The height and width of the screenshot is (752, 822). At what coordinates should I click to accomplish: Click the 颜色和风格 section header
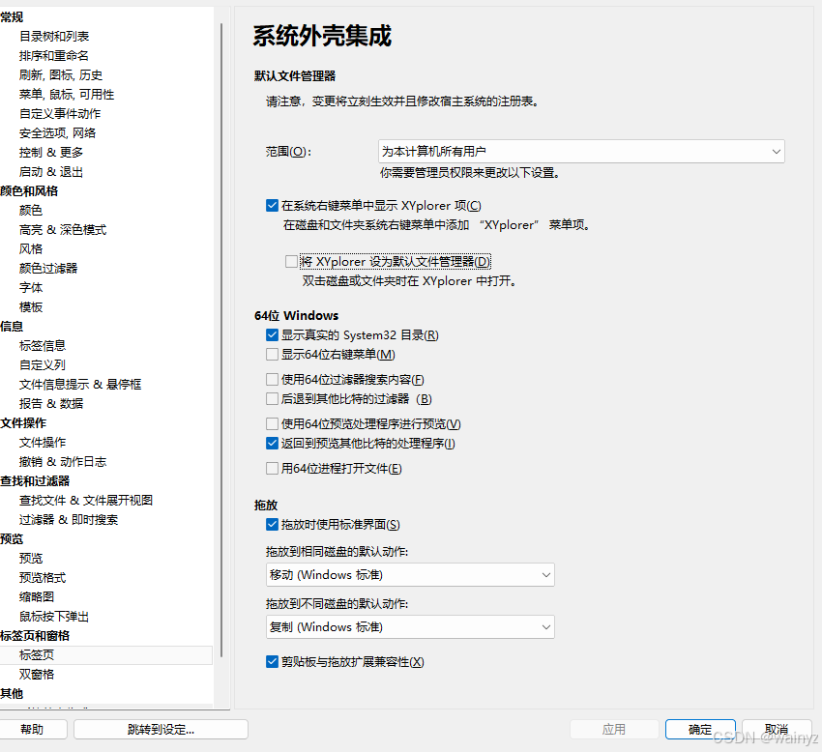[x=29, y=191]
